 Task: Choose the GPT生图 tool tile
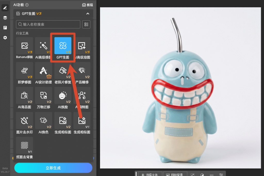(63, 48)
